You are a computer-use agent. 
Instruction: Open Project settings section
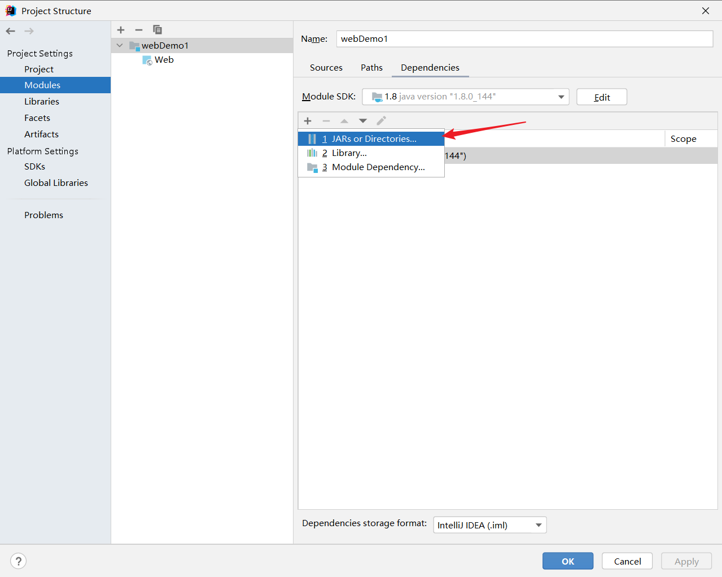point(39,69)
